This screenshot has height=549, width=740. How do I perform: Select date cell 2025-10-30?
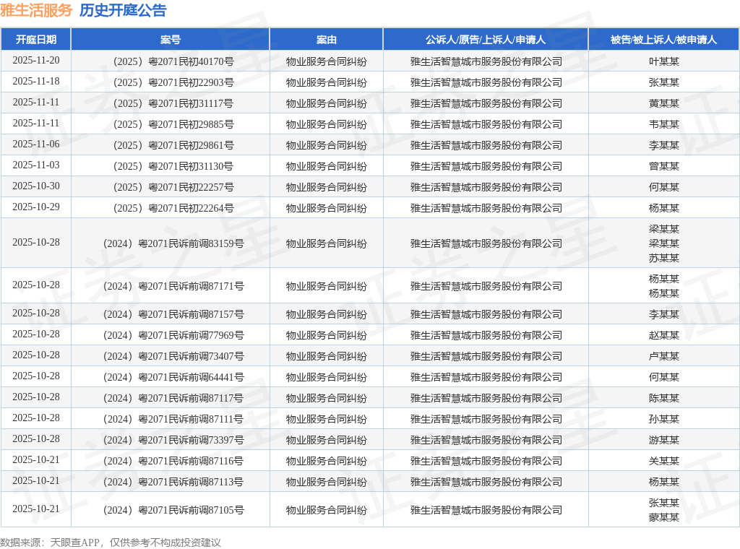pyautogui.click(x=36, y=186)
